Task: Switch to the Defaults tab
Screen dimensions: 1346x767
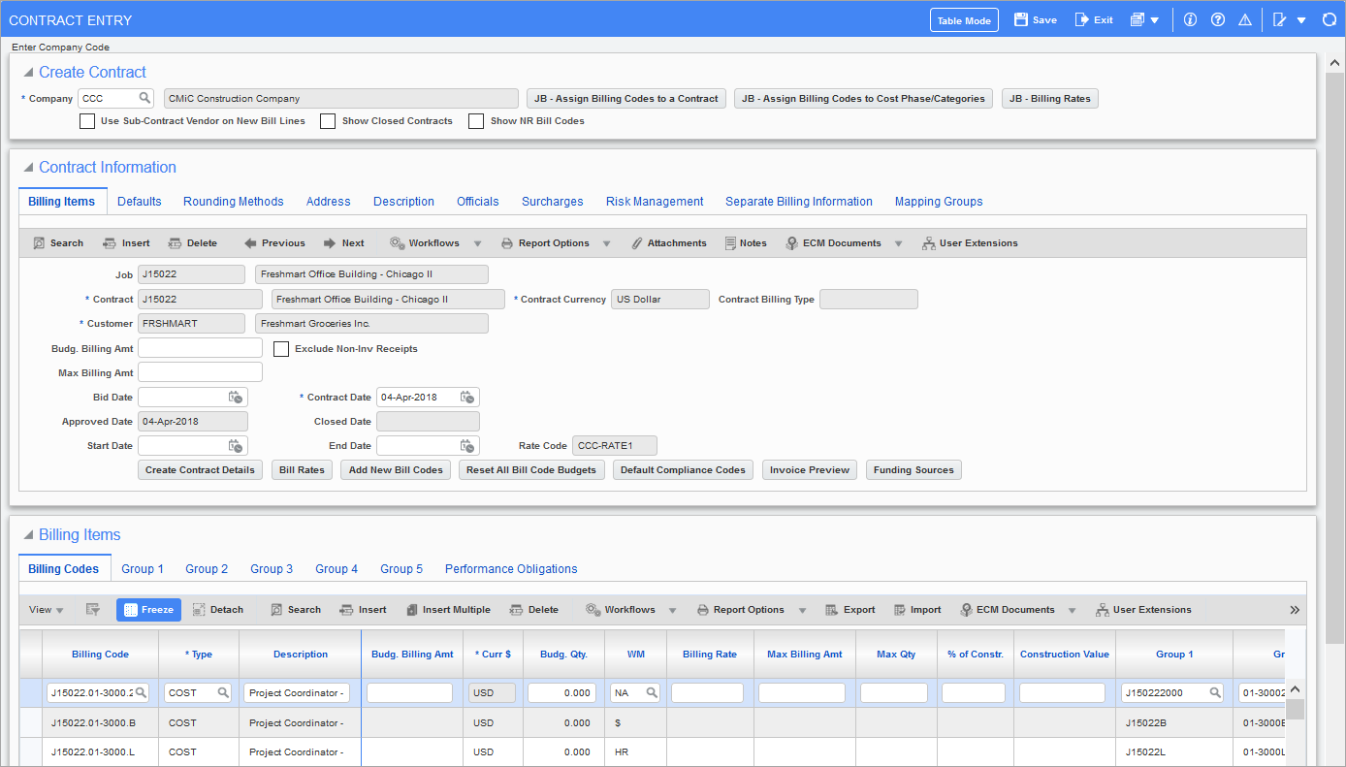Action: coord(140,202)
